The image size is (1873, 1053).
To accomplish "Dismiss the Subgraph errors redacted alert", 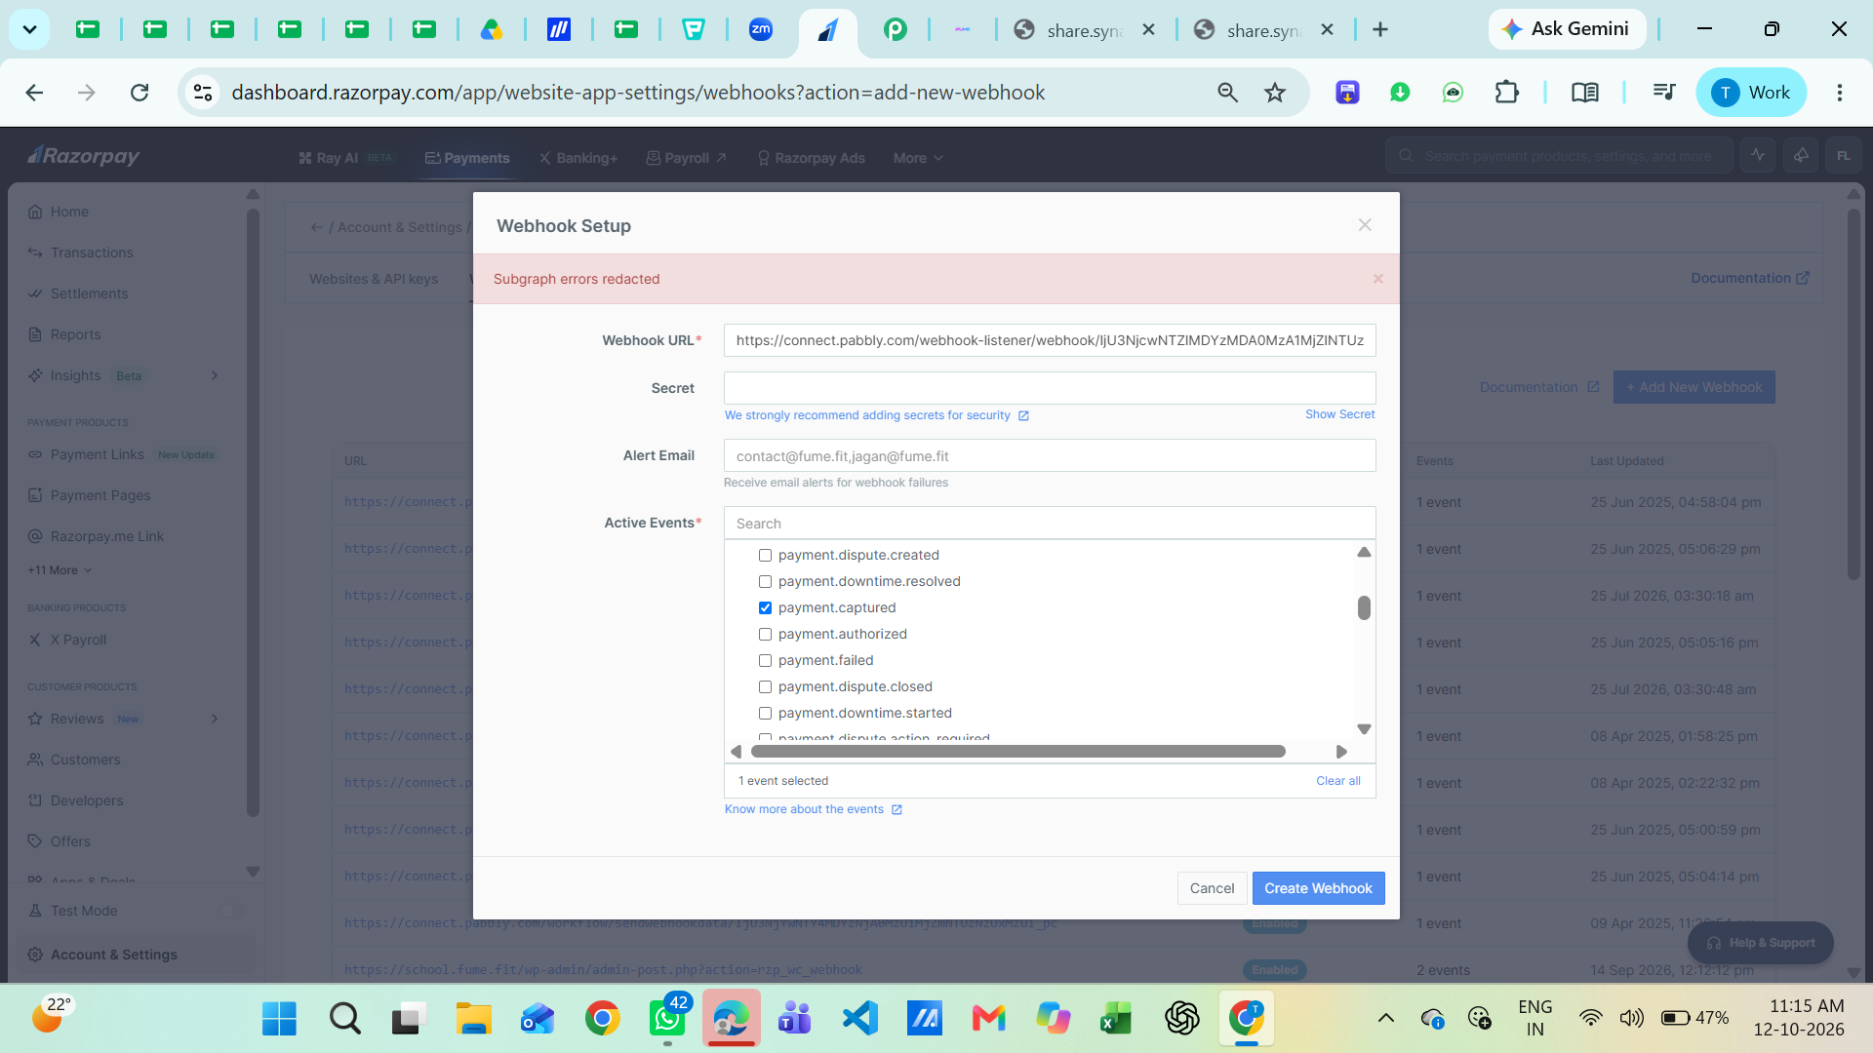I will click(1377, 279).
